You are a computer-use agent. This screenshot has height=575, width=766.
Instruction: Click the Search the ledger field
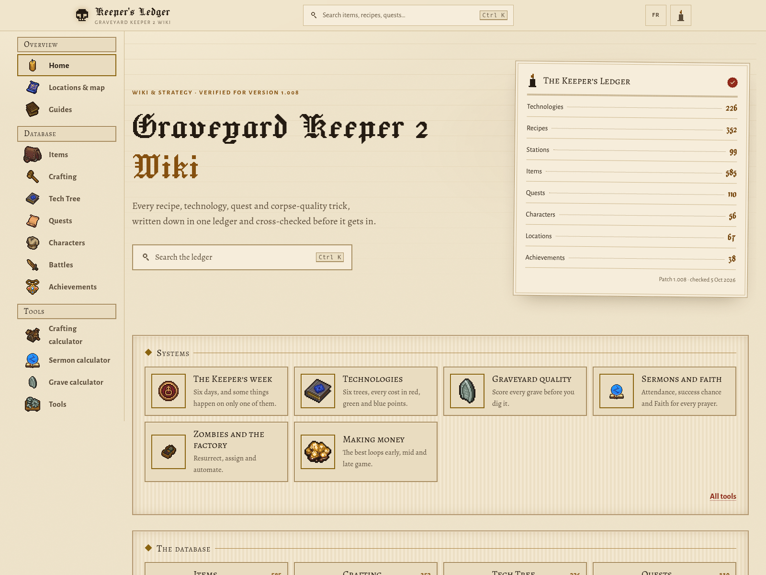pyautogui.click(x=242, y=257)
